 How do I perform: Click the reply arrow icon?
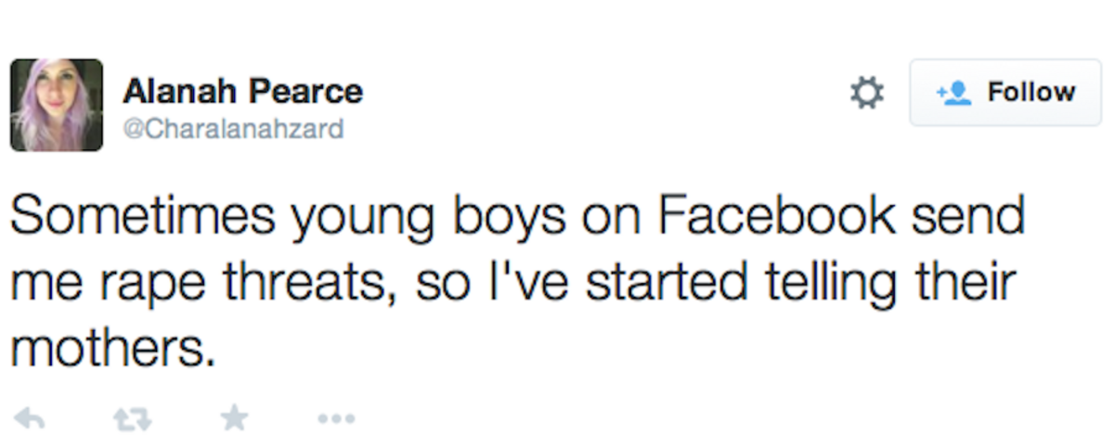point(31,419)
